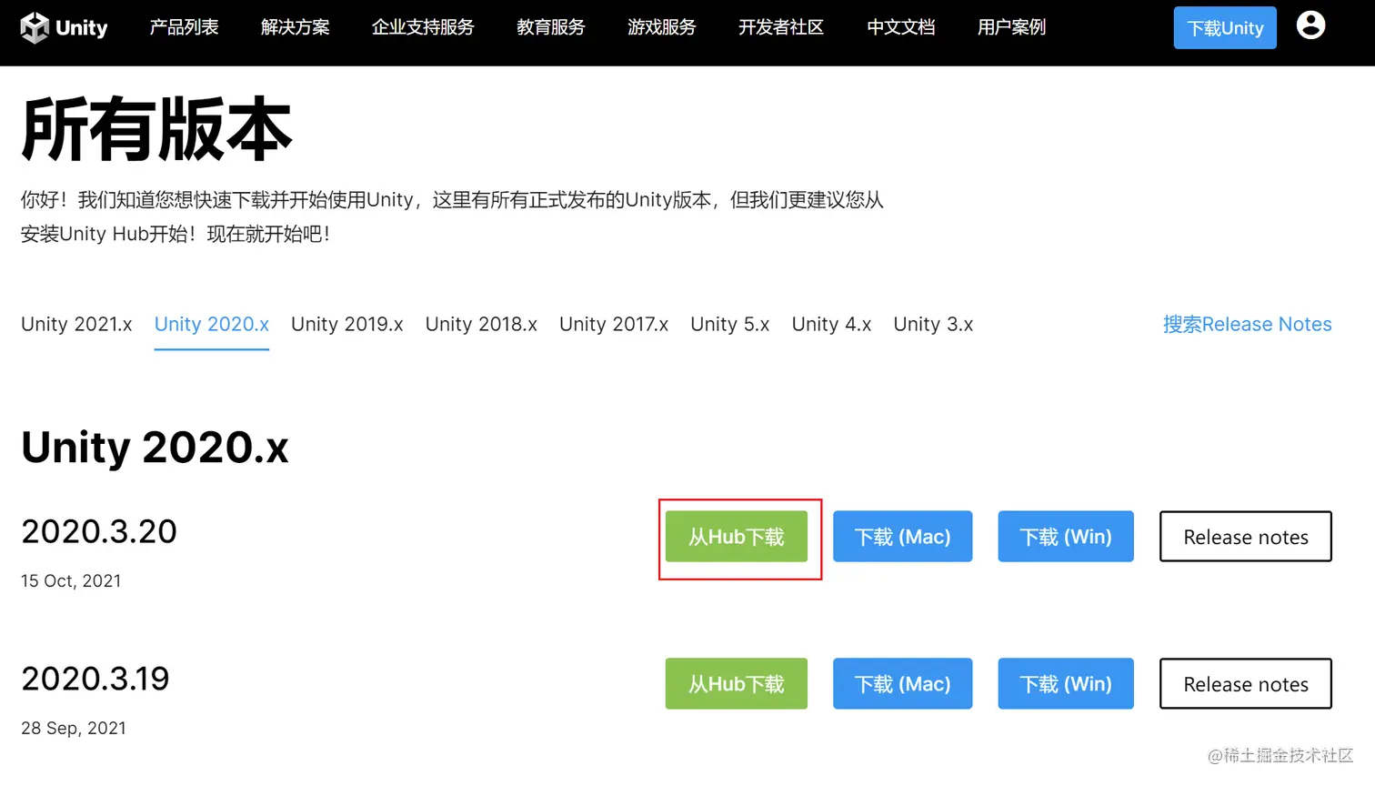
Task: Open the 中文文档 menu
Action: pos(901,27)
